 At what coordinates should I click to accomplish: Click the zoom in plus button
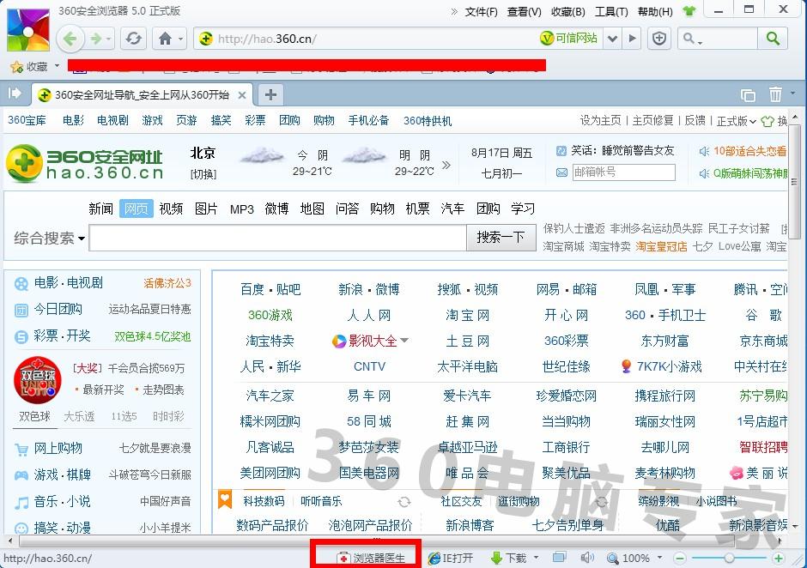click(779, 559)
